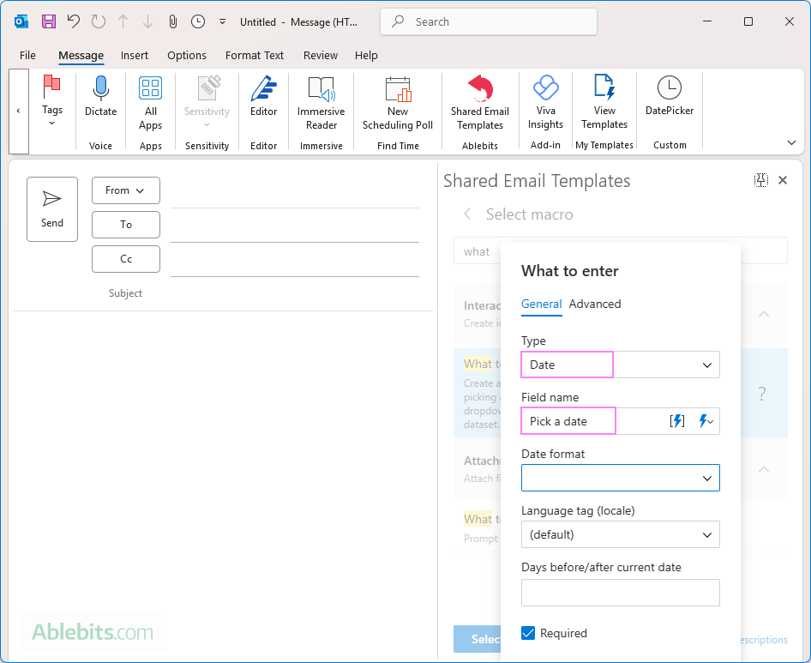This screenshot has height=663, width=811.
Task: Open the DatePicker custom button
Action: tap(670, 96)
